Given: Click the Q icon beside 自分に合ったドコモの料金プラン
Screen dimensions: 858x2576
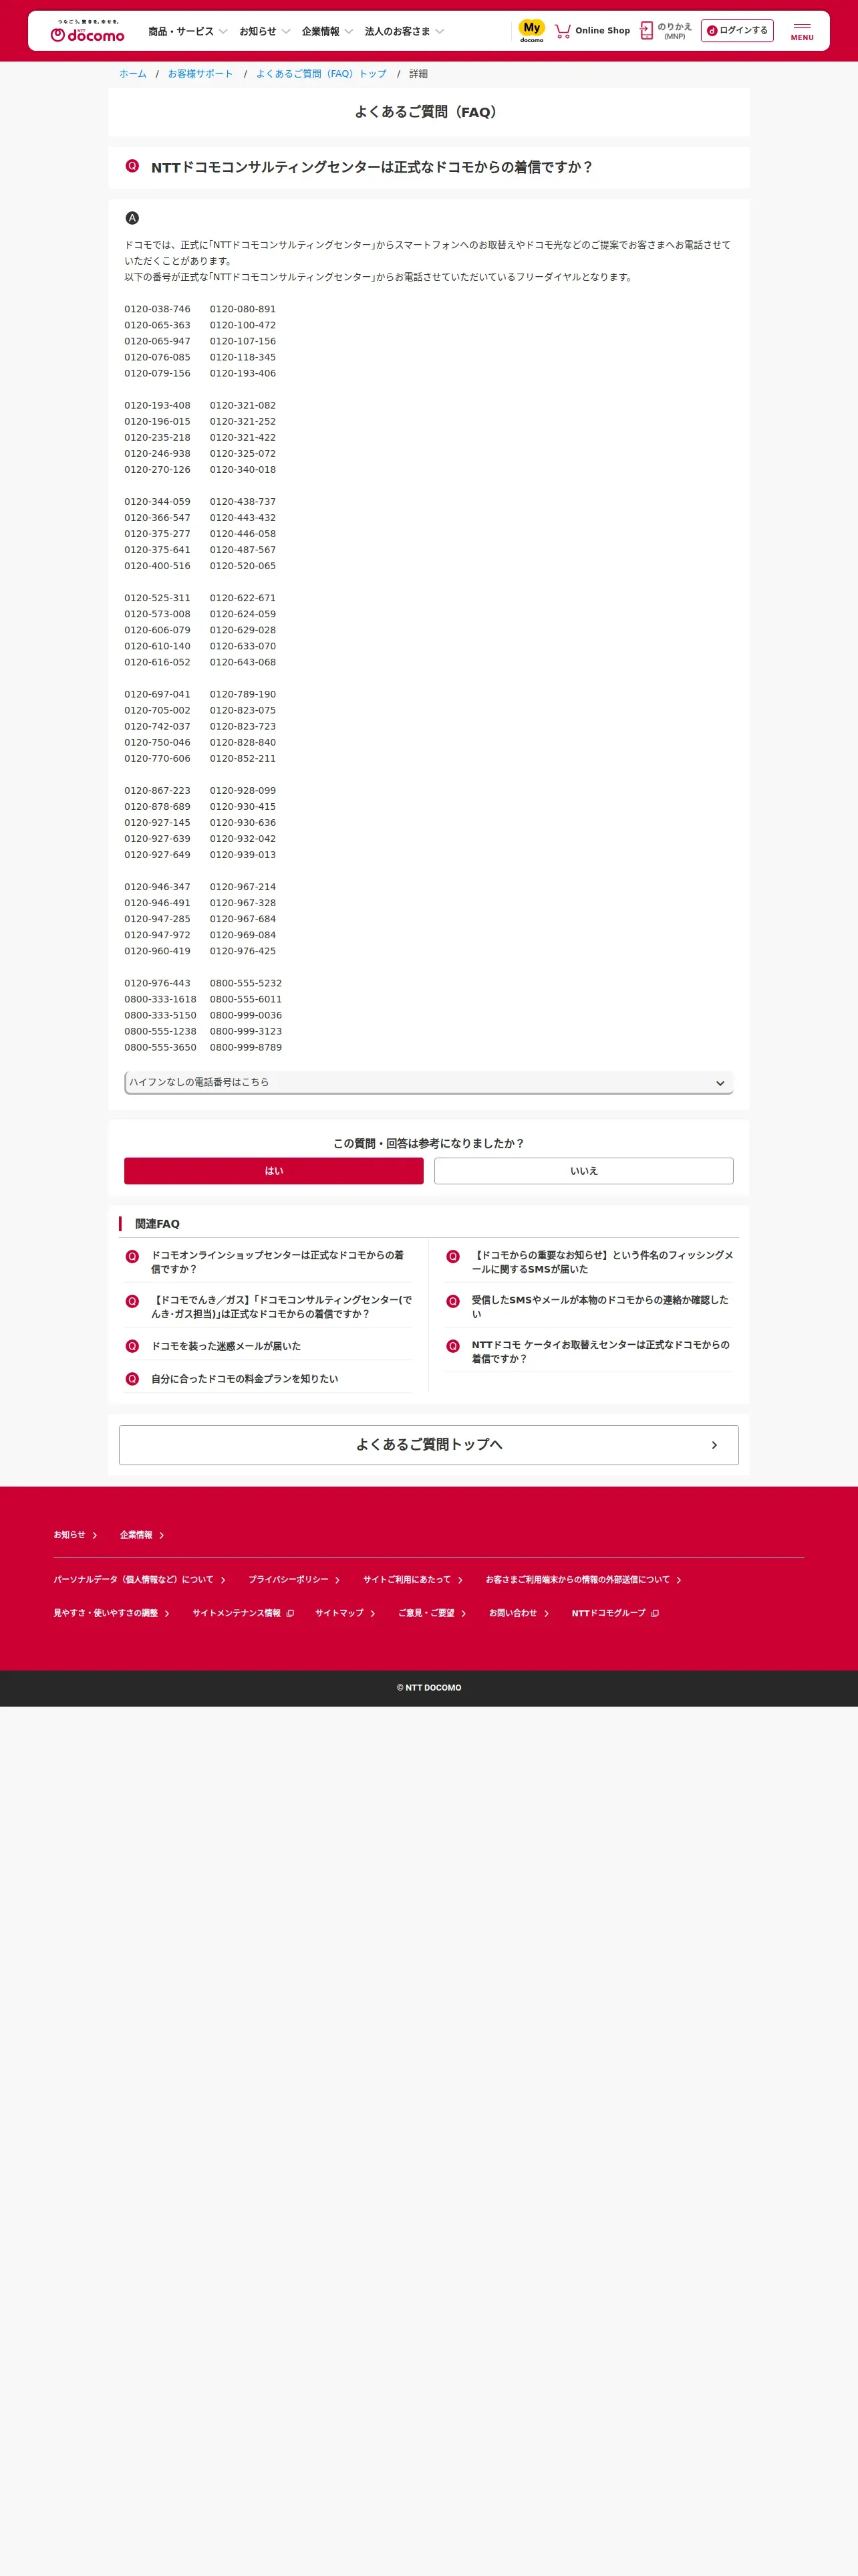Looking at the screenshot, I should [x=132, y=1379].
